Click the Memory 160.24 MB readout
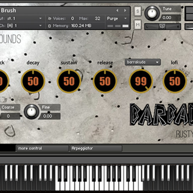Screen dimensions: 193x193 (81, 26)
